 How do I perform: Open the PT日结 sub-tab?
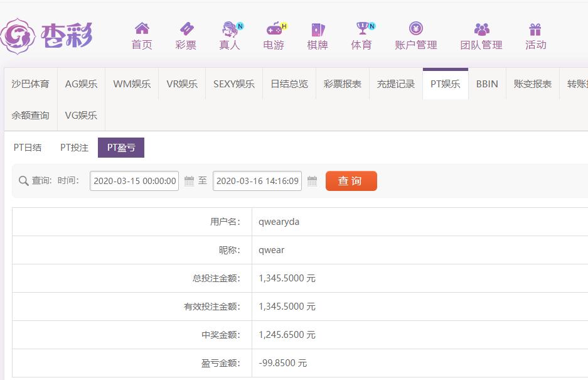[28, 148]
